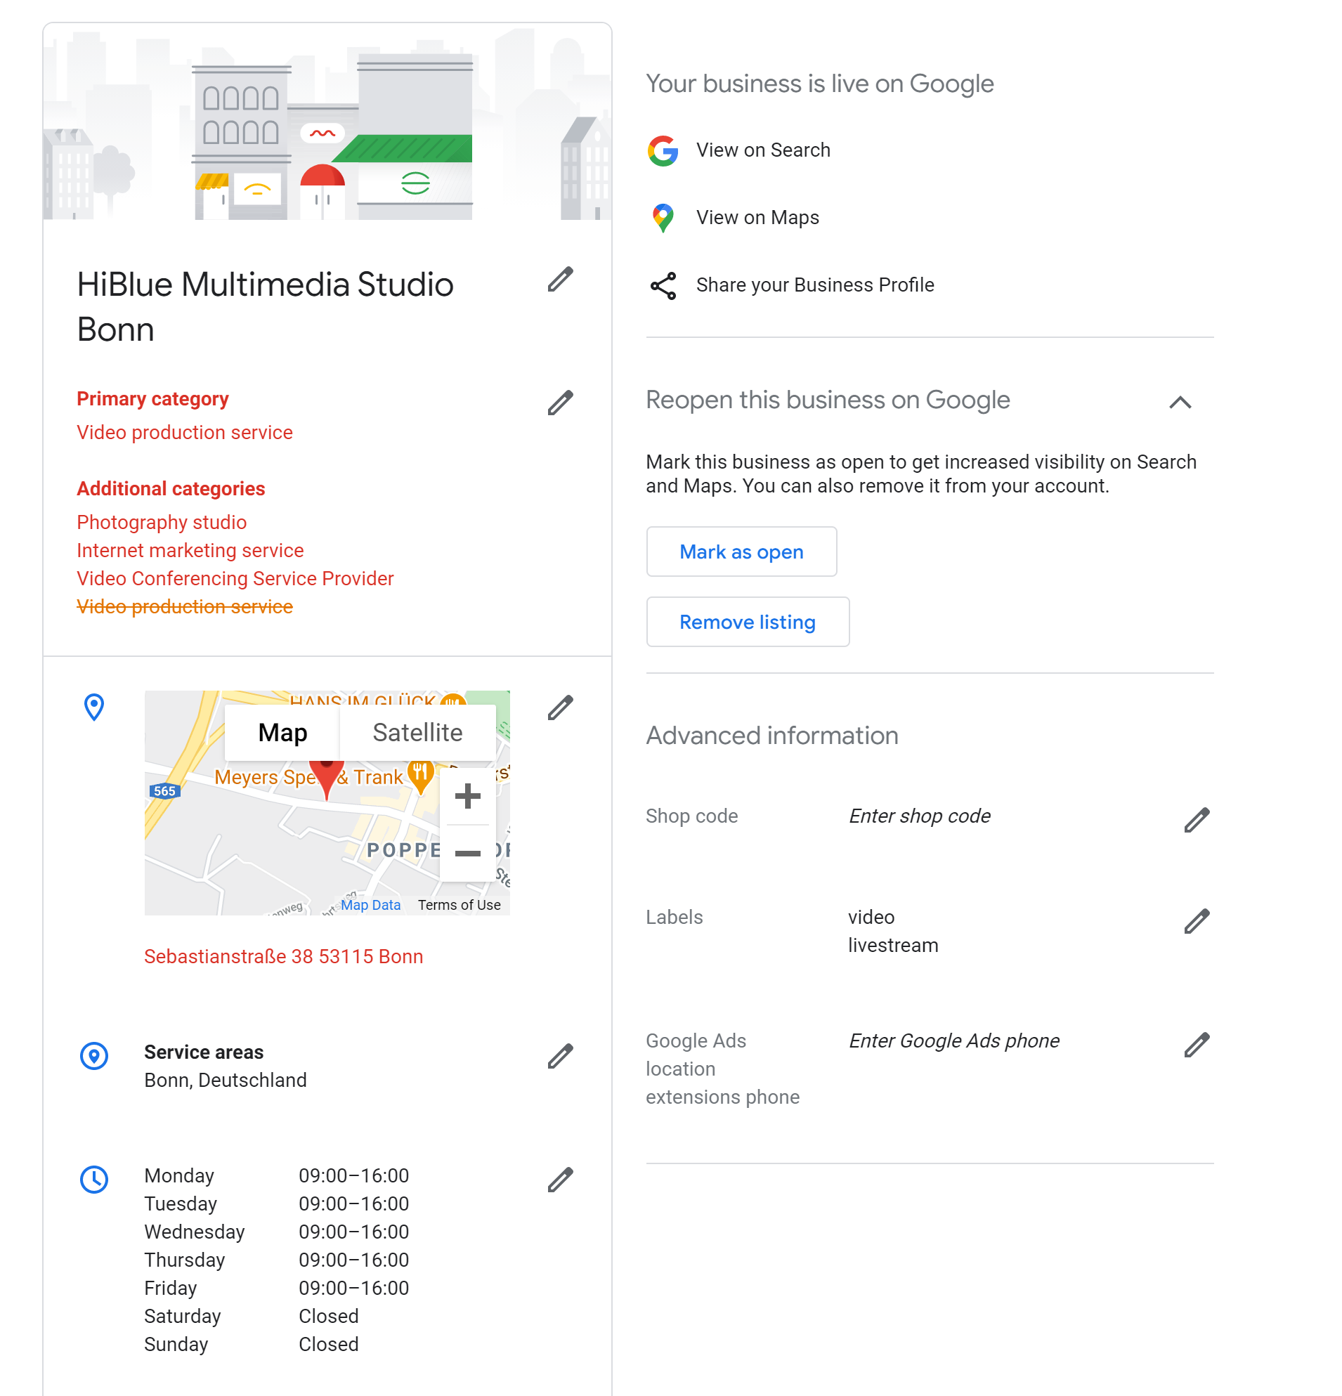Click HiBlue Multimedia Studio Bonn title
The image size is (1342, 1396).
265,307
